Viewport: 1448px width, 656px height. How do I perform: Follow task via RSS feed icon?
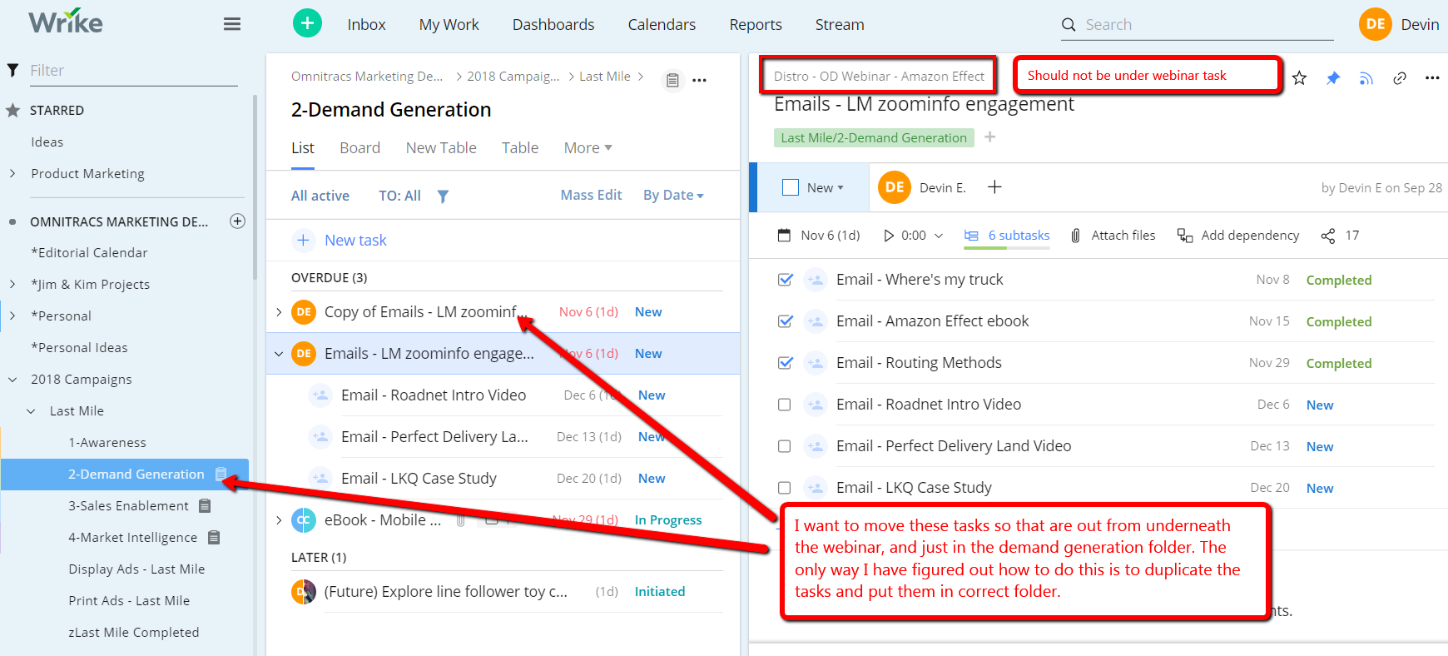1366,78
